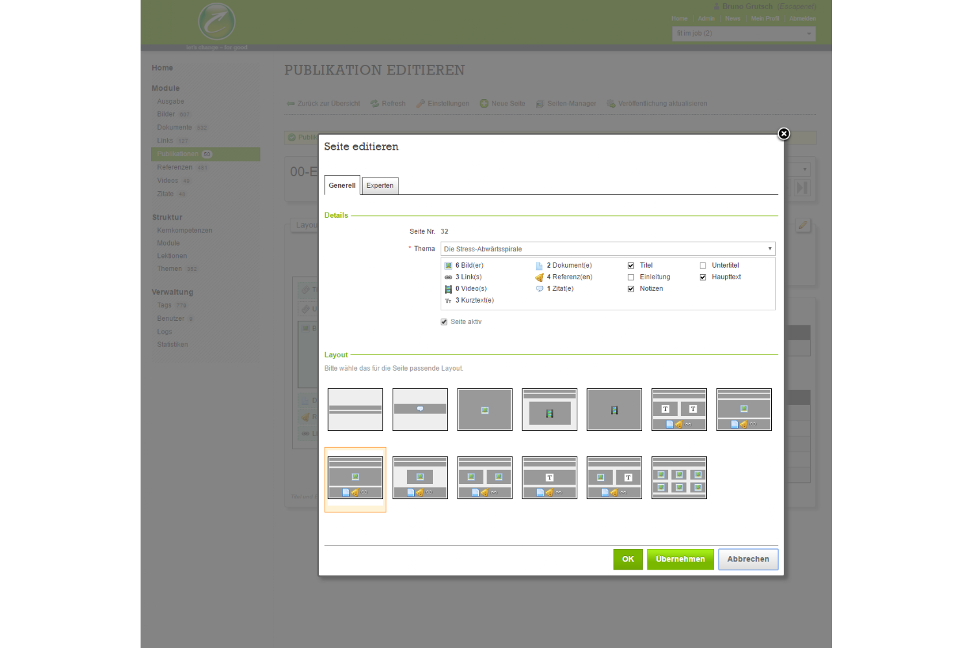Click the speech bubble icon beside 1 Zitat(e)
Screen dimensions: 972x648
click(539, 289)
